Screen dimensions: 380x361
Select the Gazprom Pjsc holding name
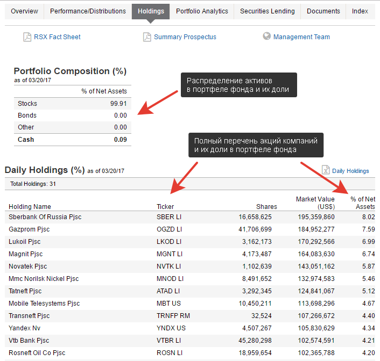click(29, 229)
